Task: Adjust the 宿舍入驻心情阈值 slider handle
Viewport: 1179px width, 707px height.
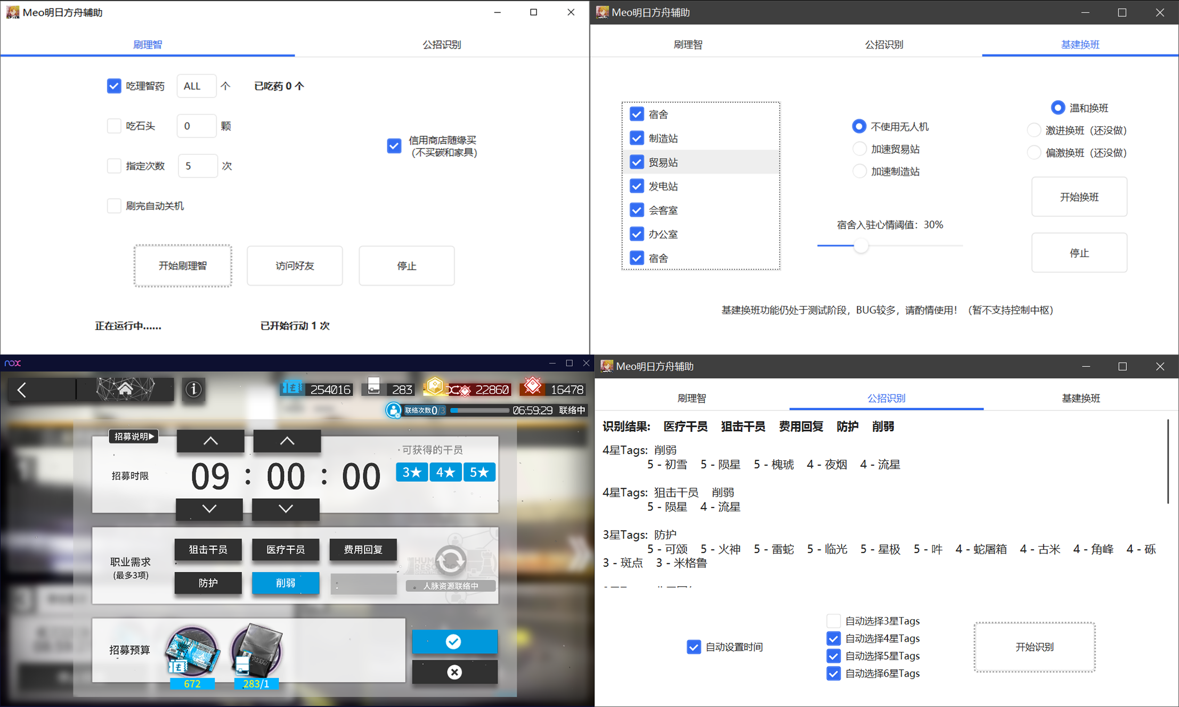Action: click(x=861, y=245)
